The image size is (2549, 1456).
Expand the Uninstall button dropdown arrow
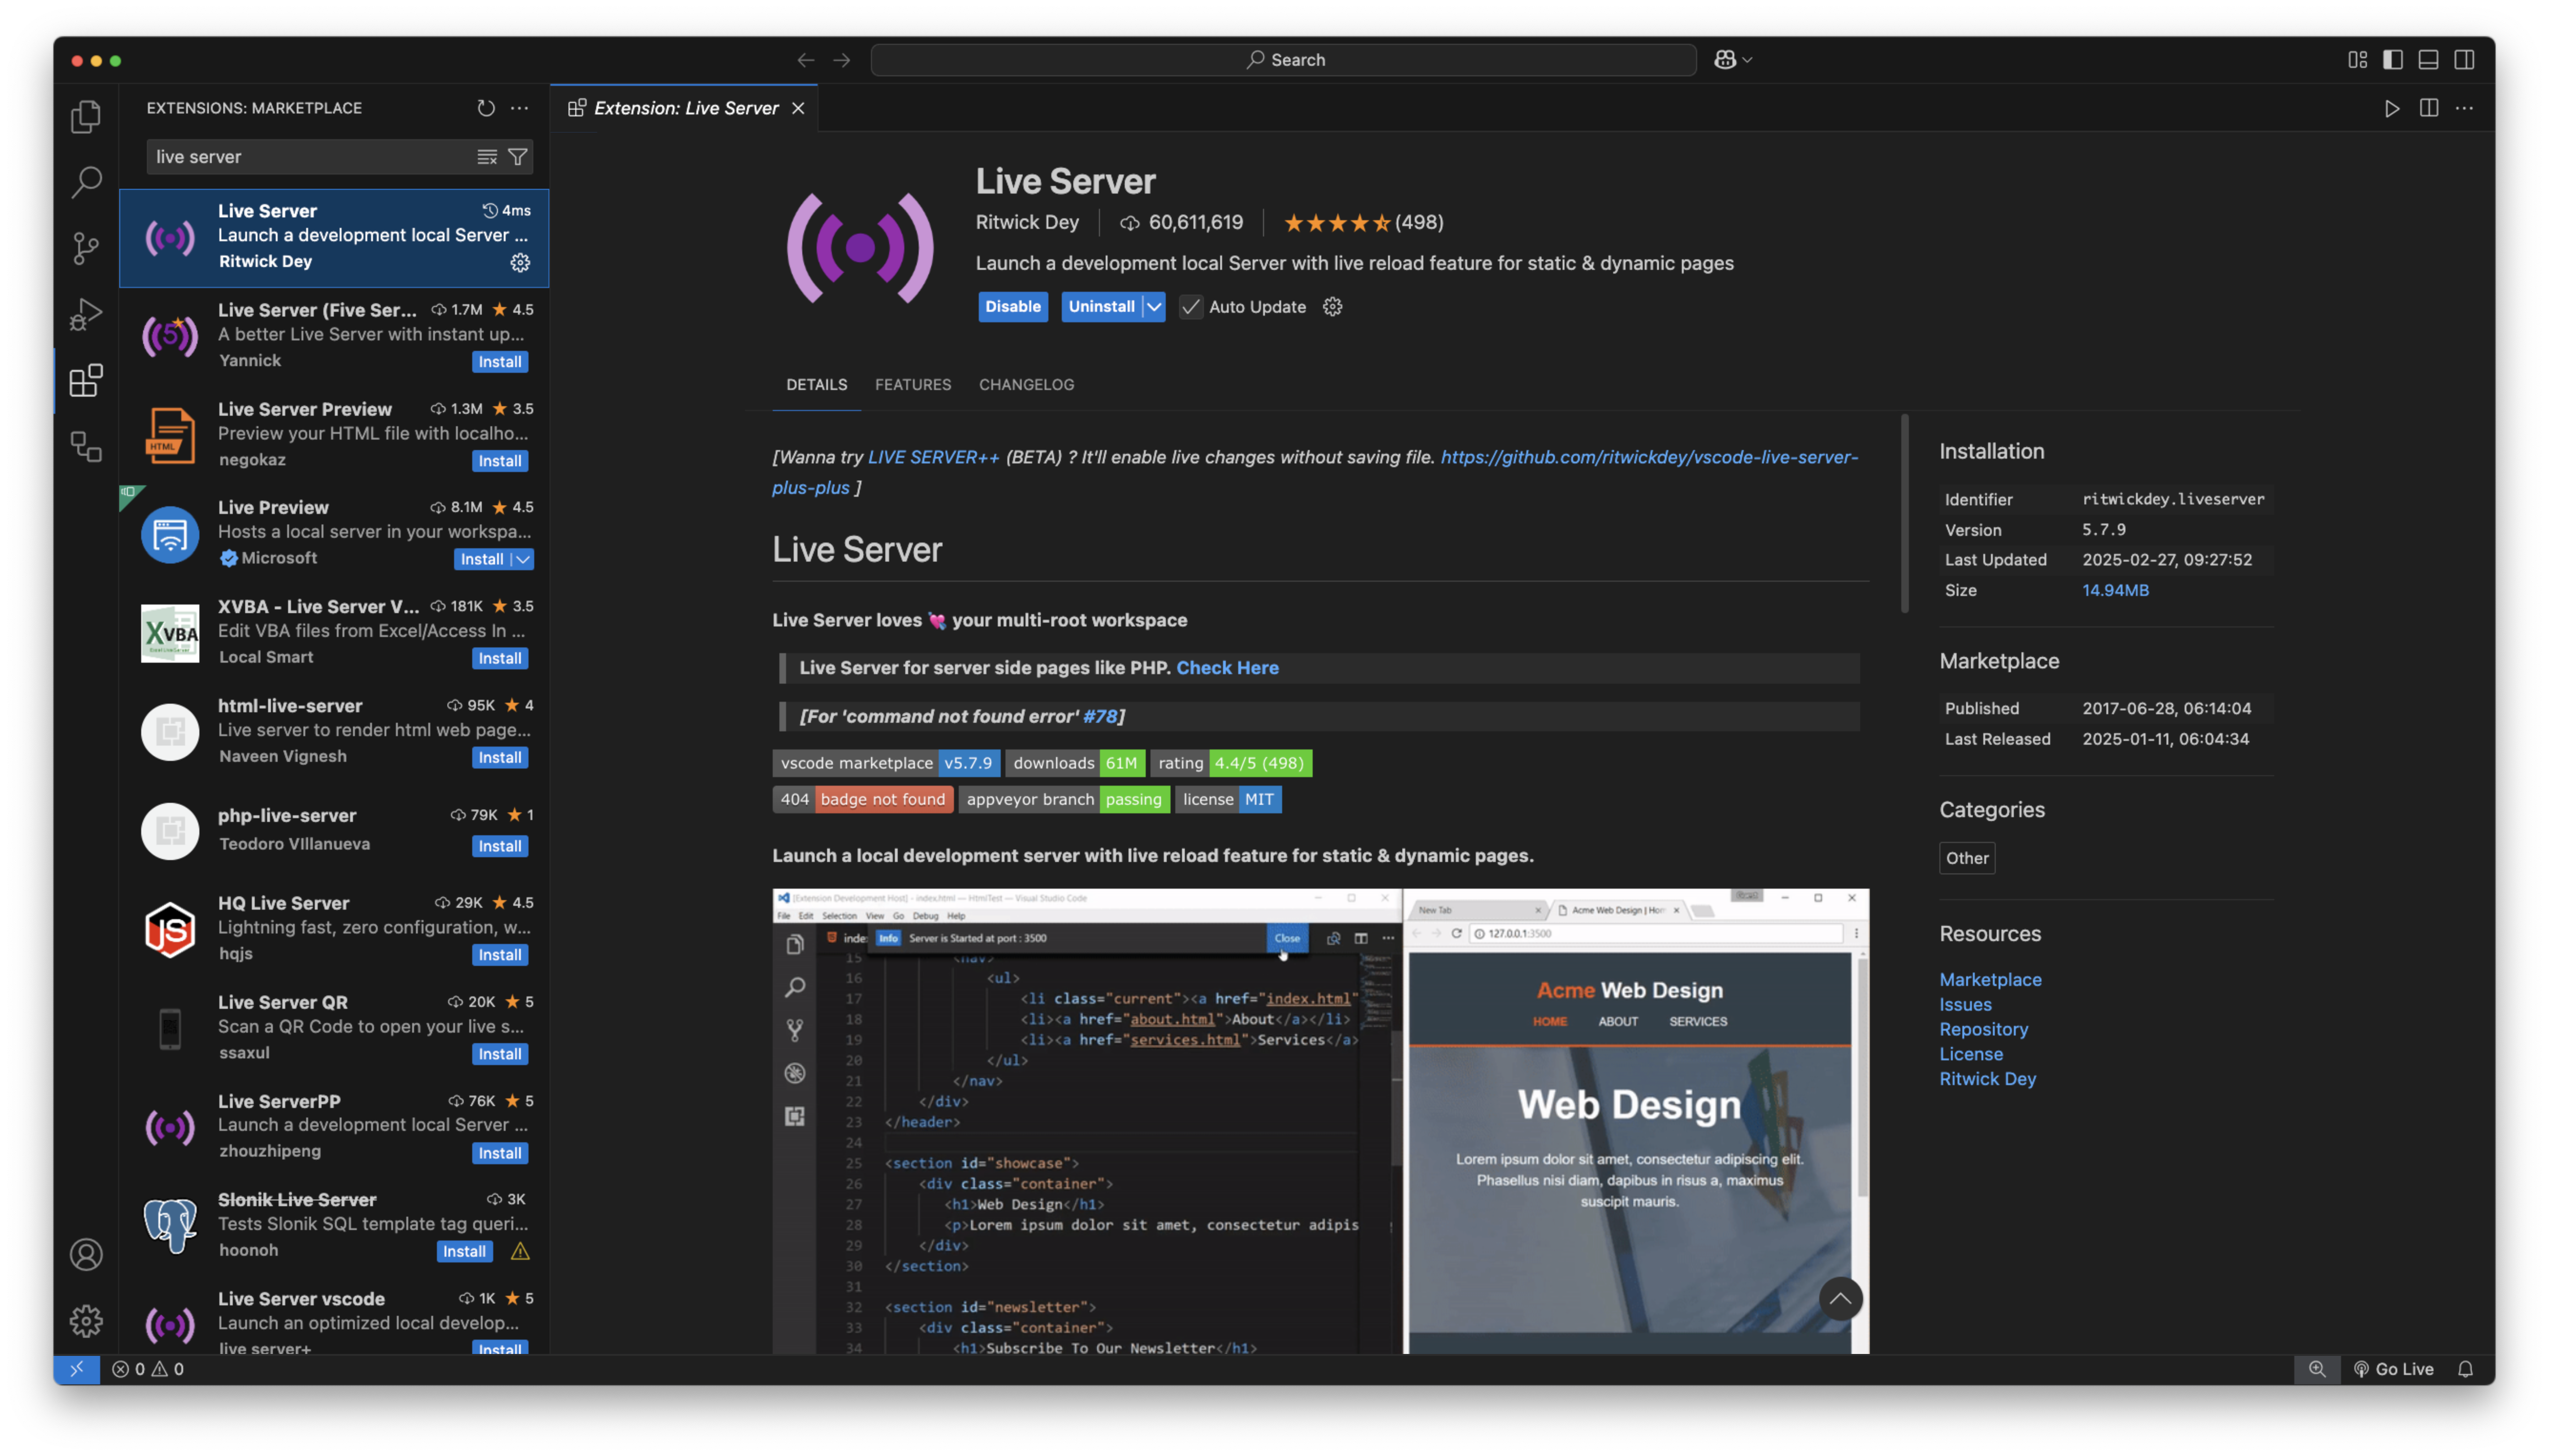(1154, 307)
